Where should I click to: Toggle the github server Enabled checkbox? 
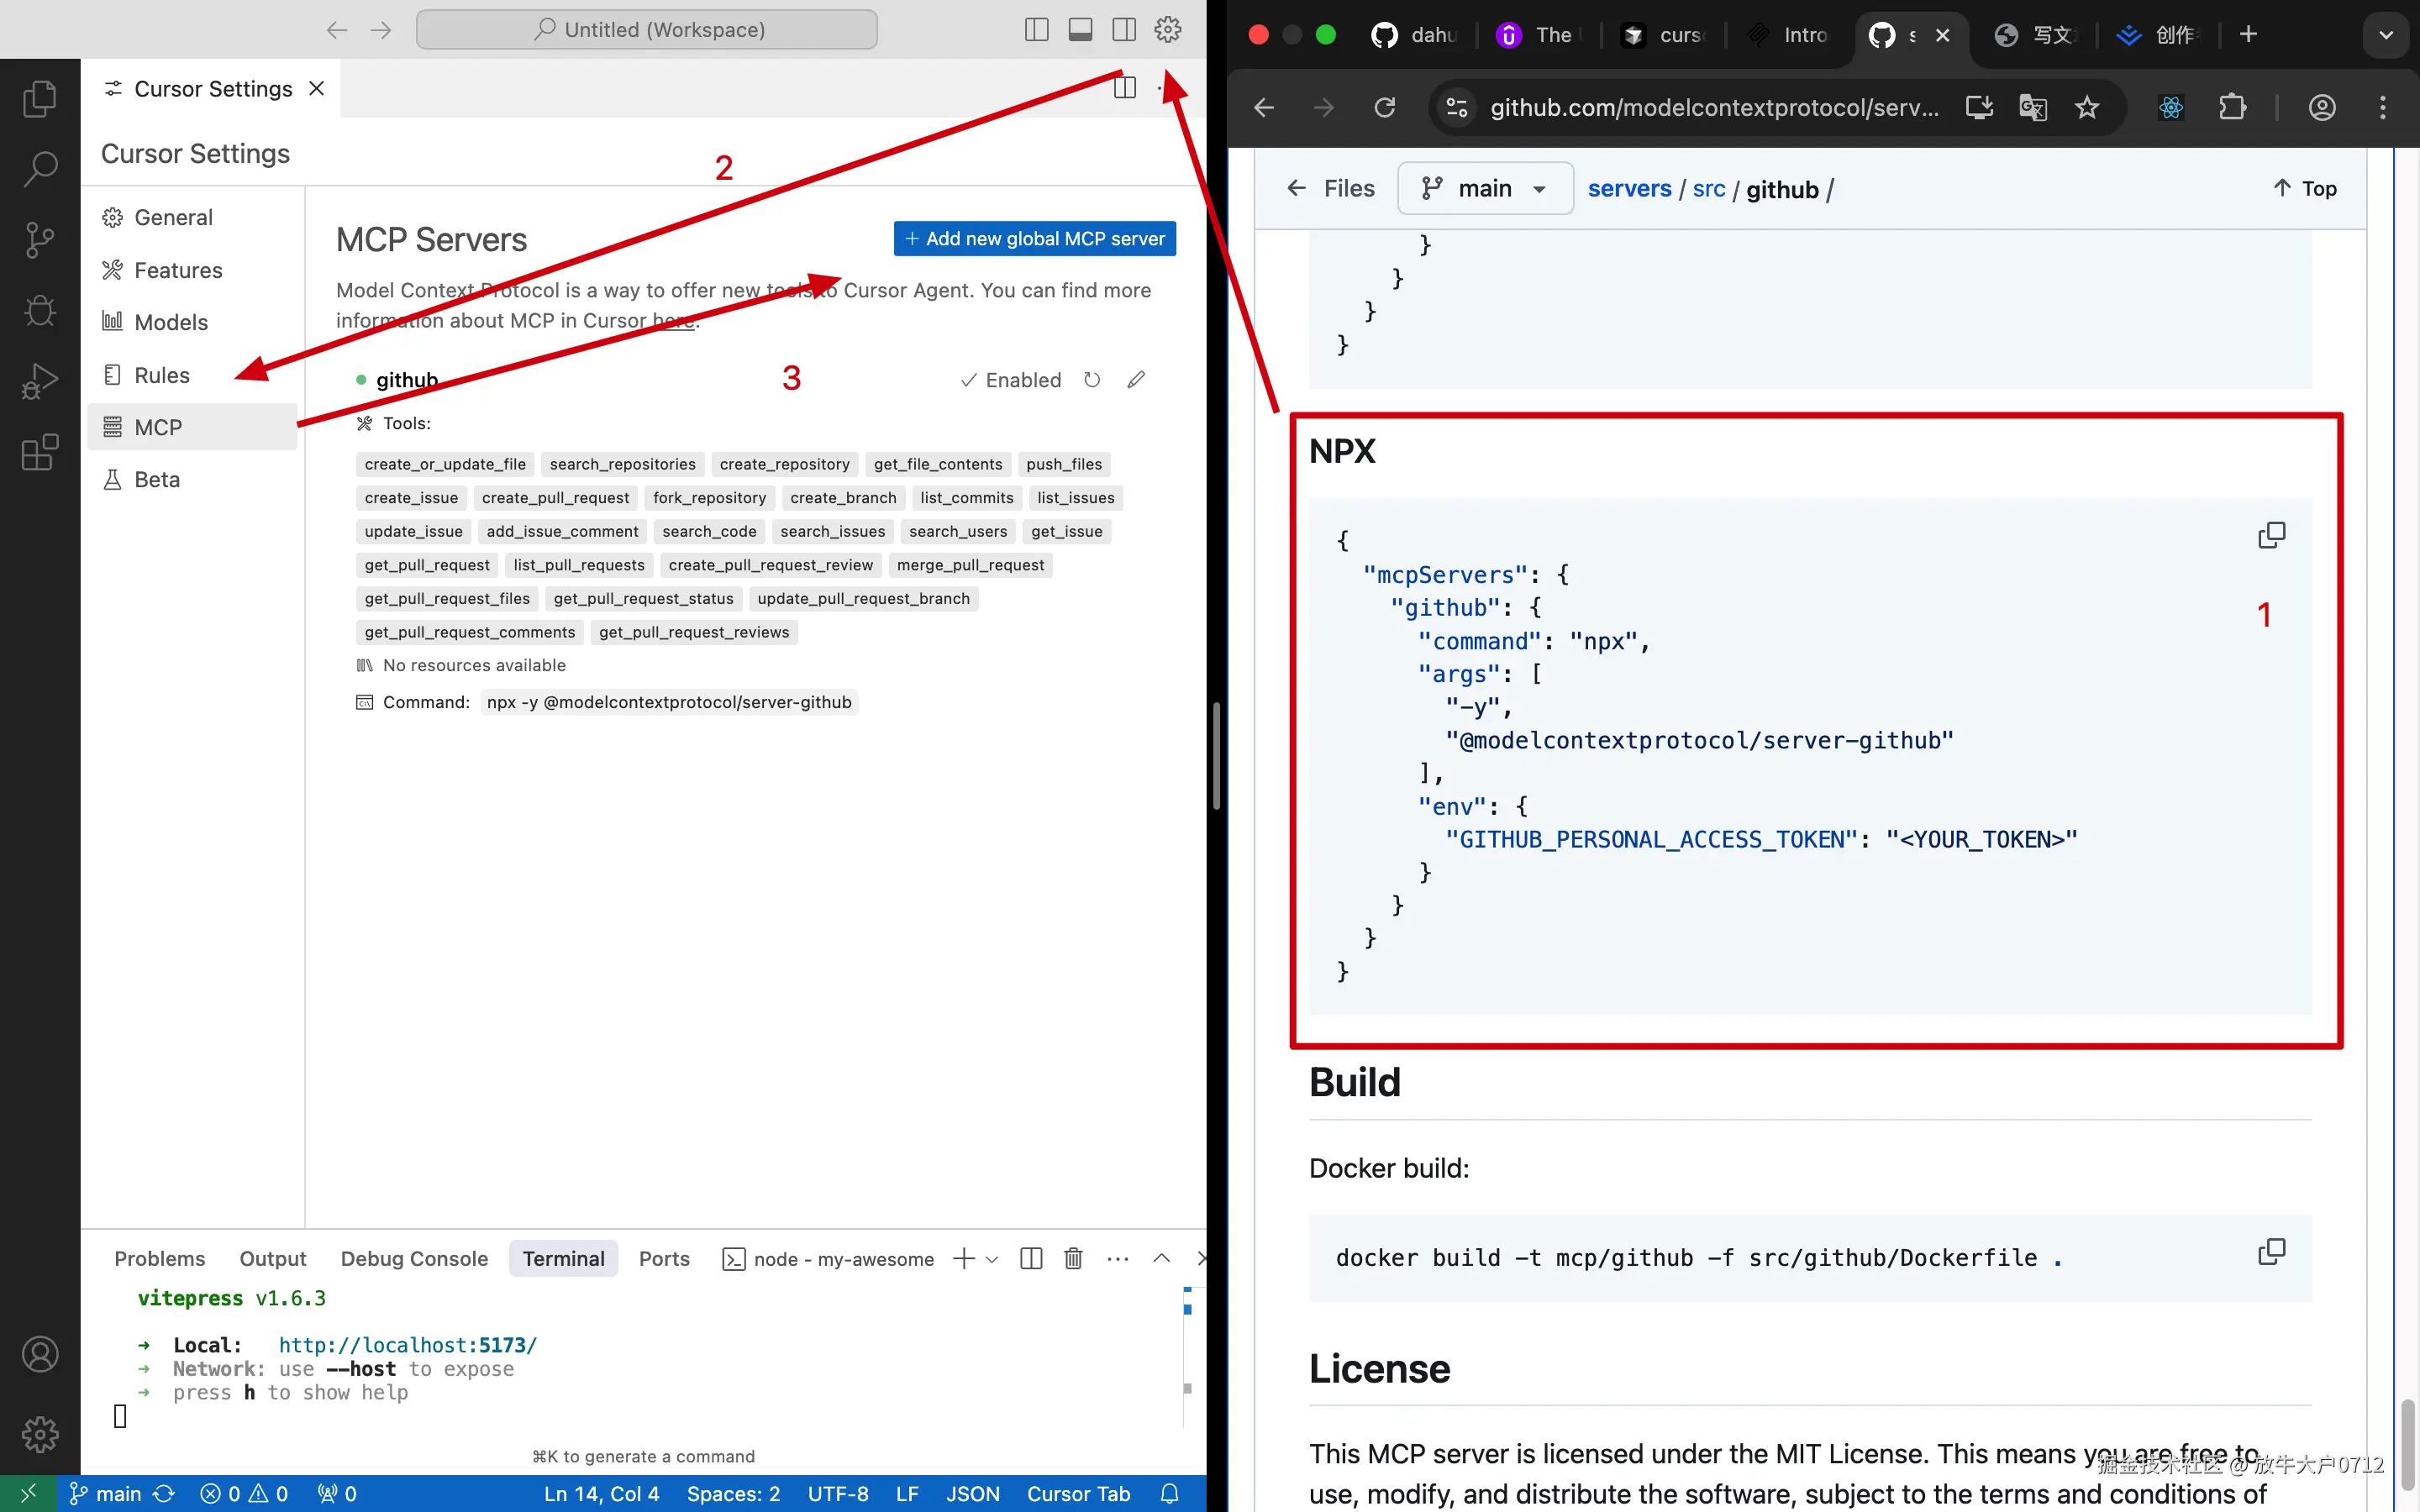1011,380
